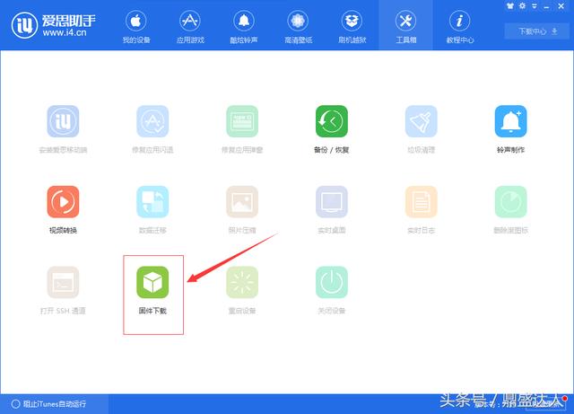Launch the 铃声制作 ringtone maker
Image resolution: width=574 pixels, height=414 pixels.
coord(510,121)
